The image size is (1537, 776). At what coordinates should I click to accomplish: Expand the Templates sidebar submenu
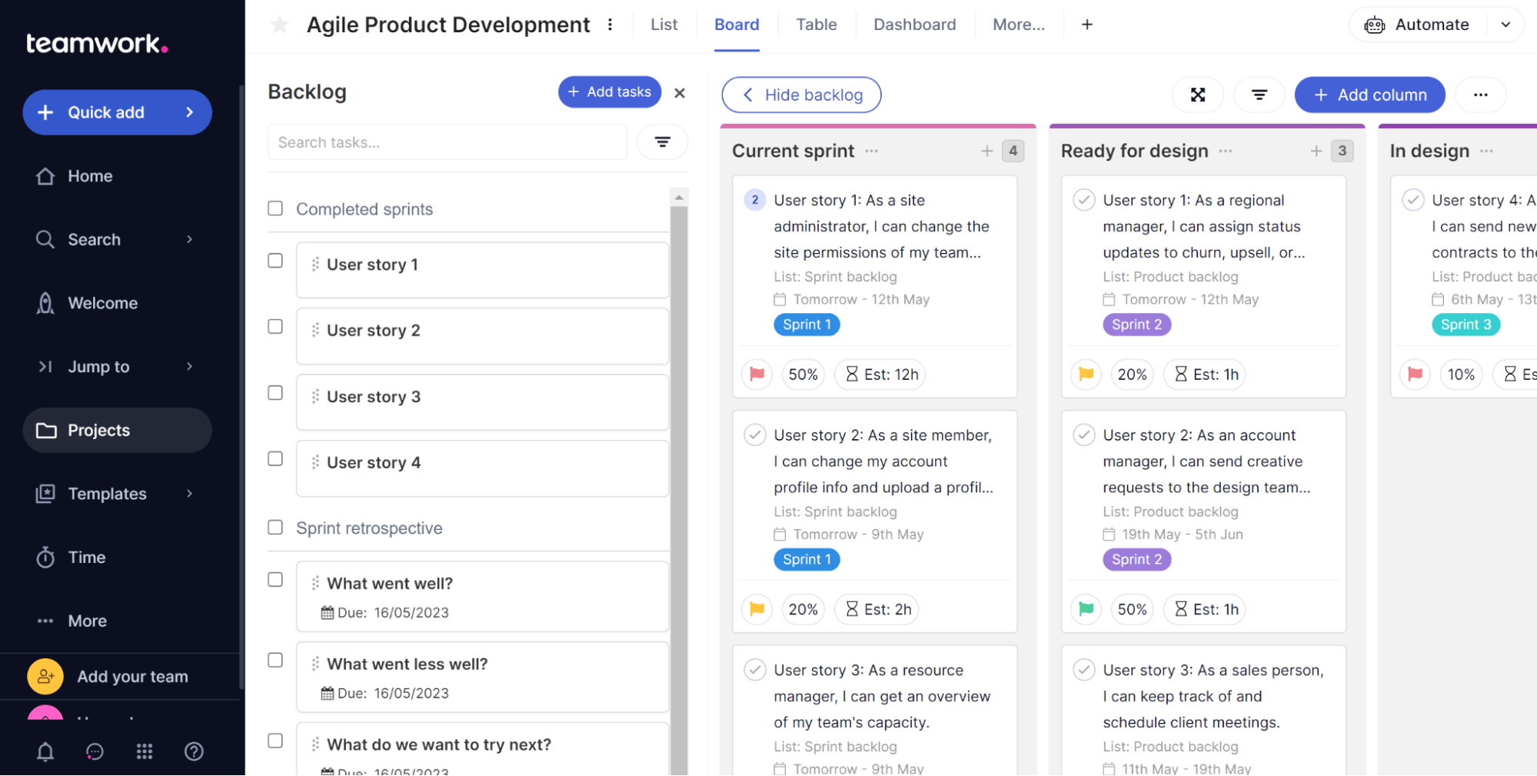pos(189,494)
